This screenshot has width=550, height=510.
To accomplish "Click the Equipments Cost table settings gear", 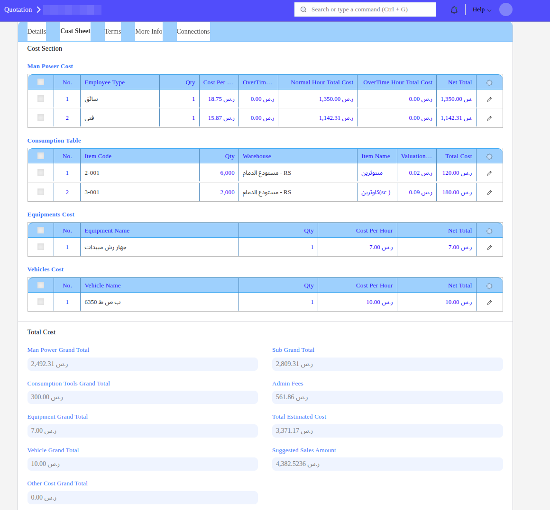I will [x=489, y=231].
